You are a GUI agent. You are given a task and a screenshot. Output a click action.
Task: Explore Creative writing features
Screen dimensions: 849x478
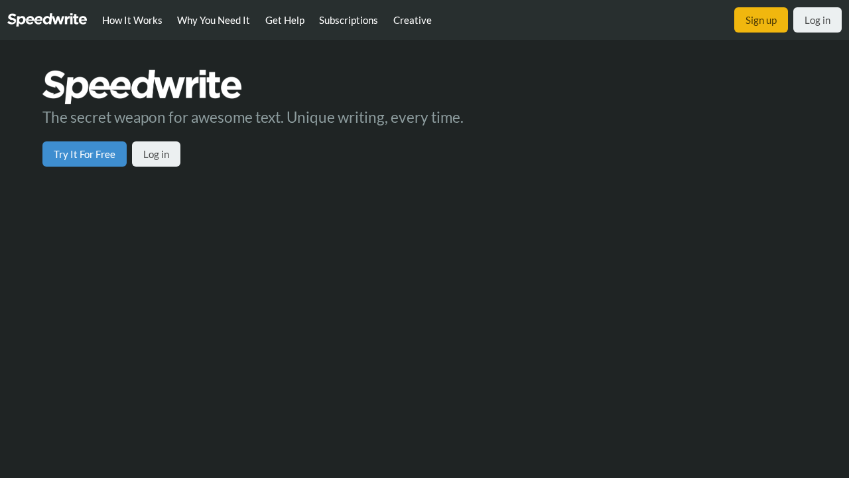click(412, 19)
